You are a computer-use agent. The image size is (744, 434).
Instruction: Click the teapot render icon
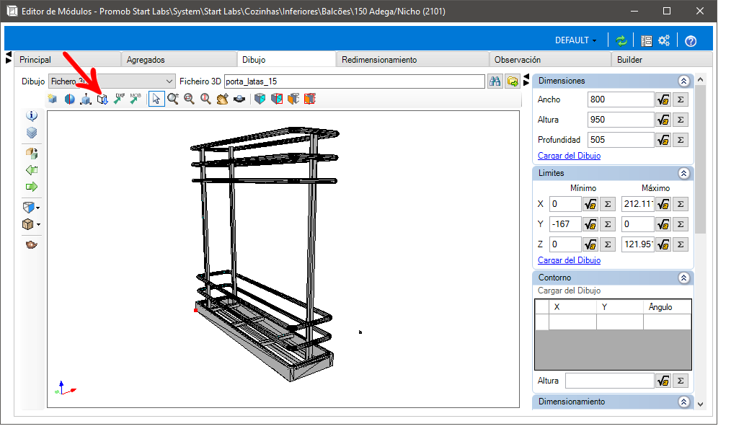31,244
